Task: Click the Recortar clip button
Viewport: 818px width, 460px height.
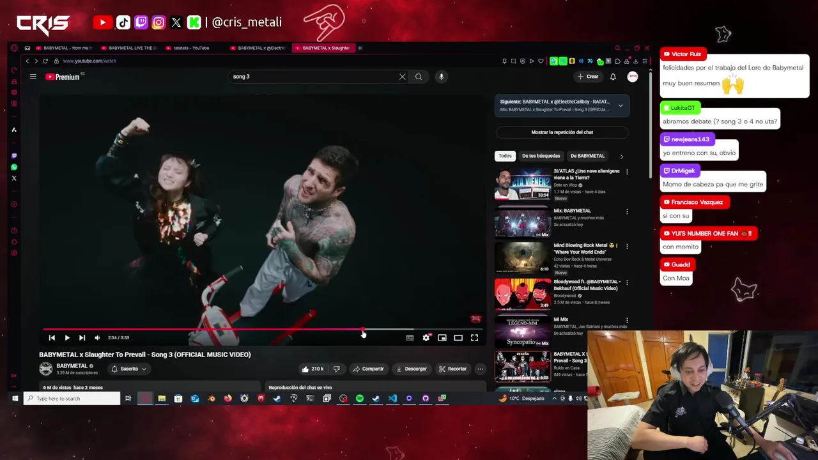Action: pyautogui.click(x=453, y=369)
